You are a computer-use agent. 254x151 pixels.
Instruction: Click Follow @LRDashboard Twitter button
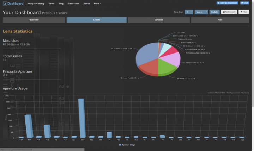click(227, 3)
